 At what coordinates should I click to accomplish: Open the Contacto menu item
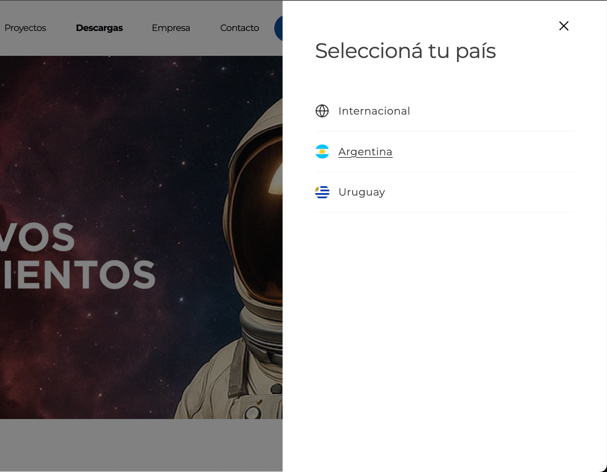(x=240, y=28)
